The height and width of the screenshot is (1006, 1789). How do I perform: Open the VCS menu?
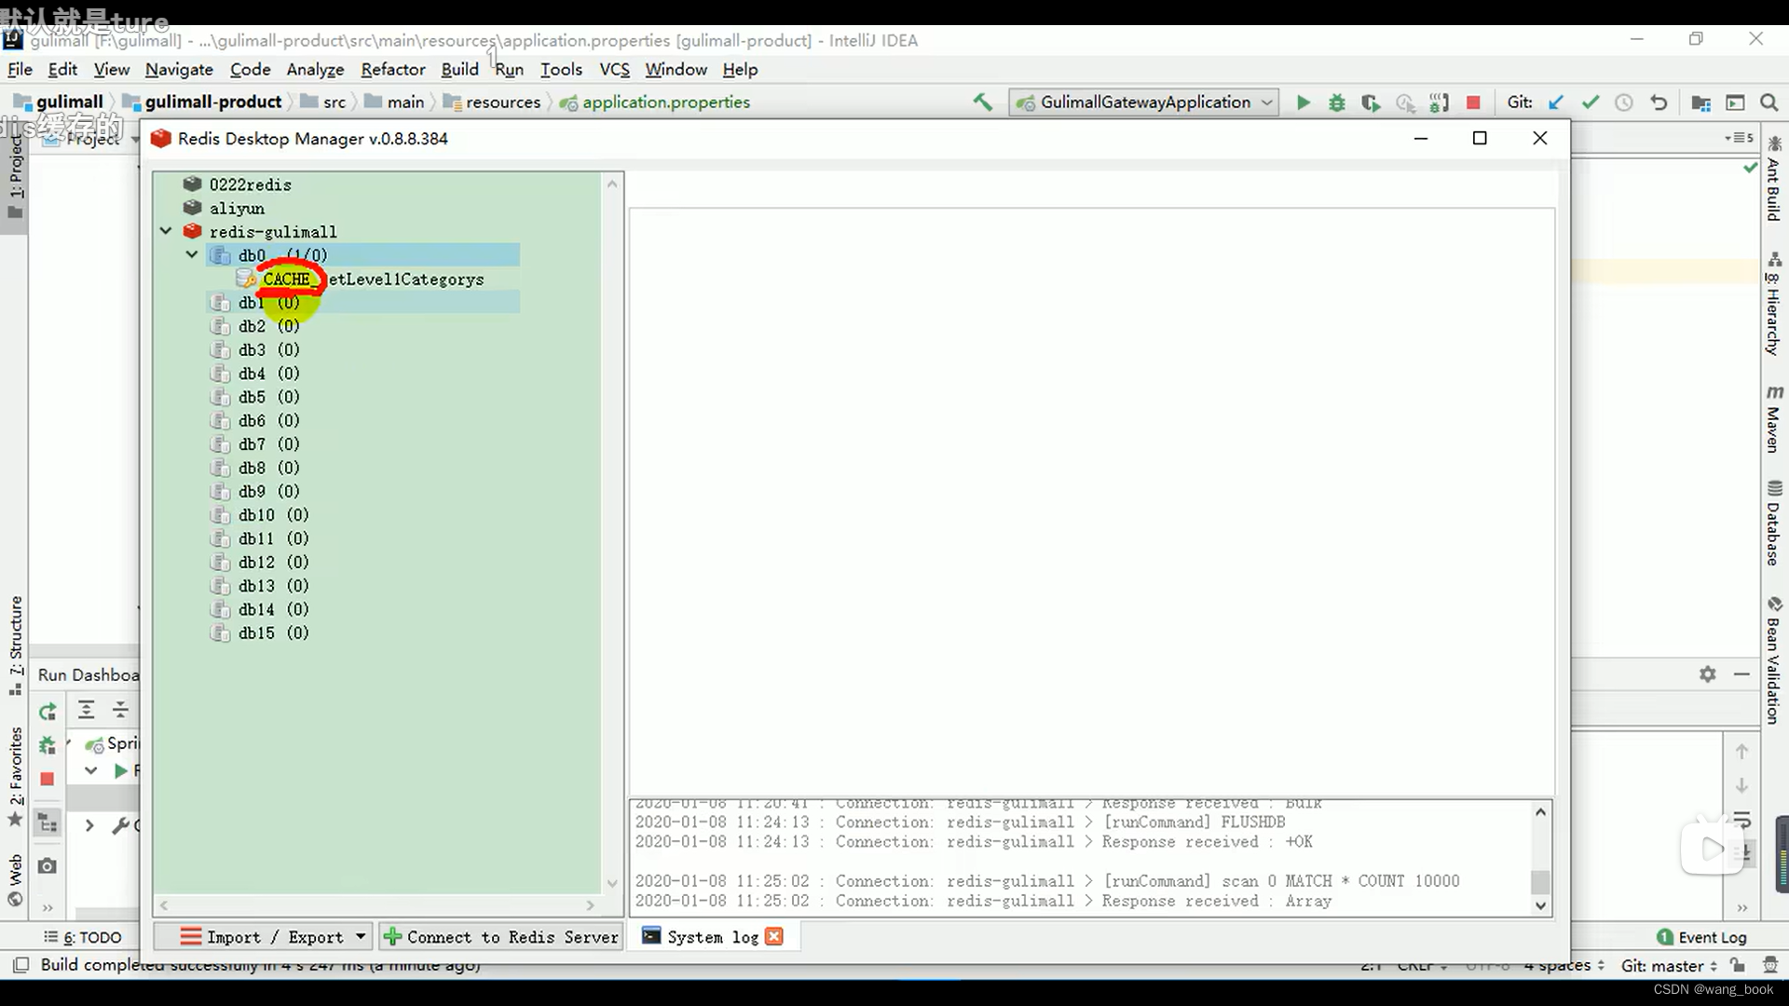(x=614, y=69)
